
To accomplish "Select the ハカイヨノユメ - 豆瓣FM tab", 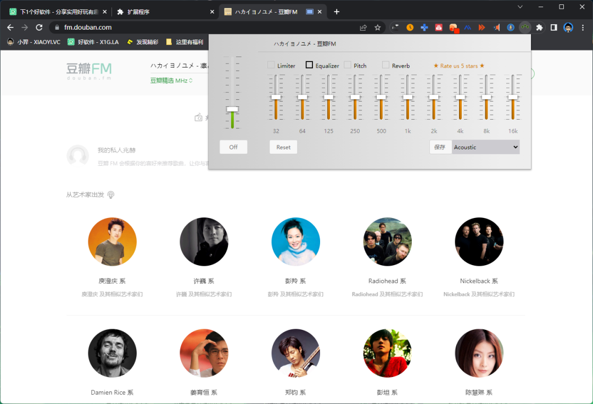I will pos(273,12).
